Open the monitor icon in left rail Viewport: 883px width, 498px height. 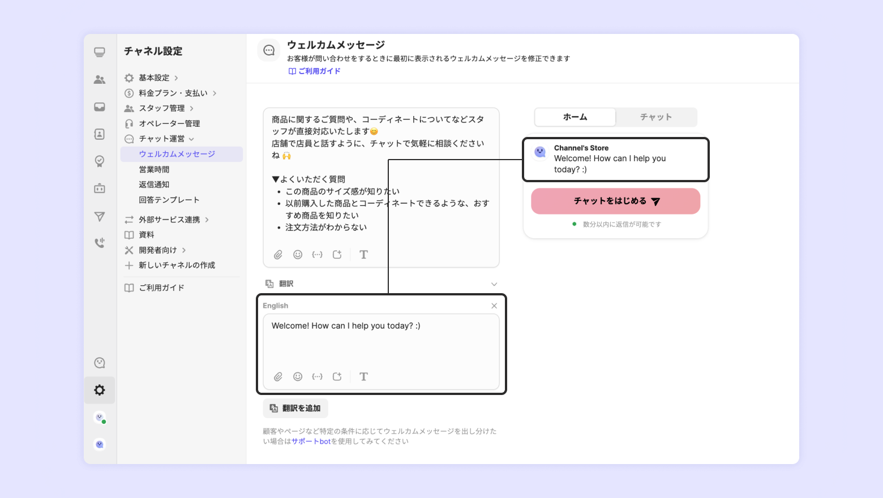coord(100,52)
